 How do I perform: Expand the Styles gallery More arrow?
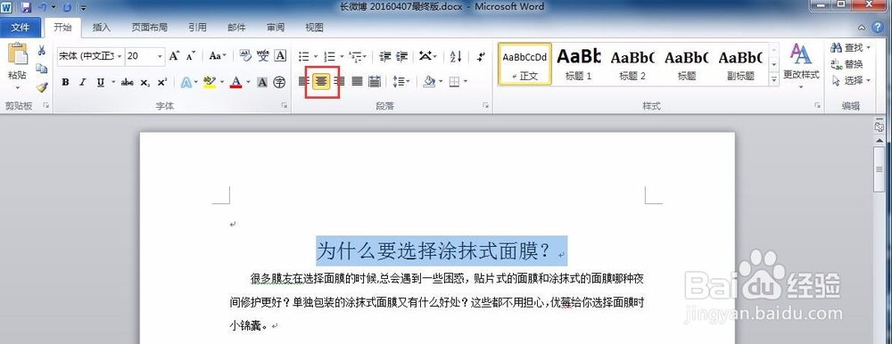[x=773, y=80]
